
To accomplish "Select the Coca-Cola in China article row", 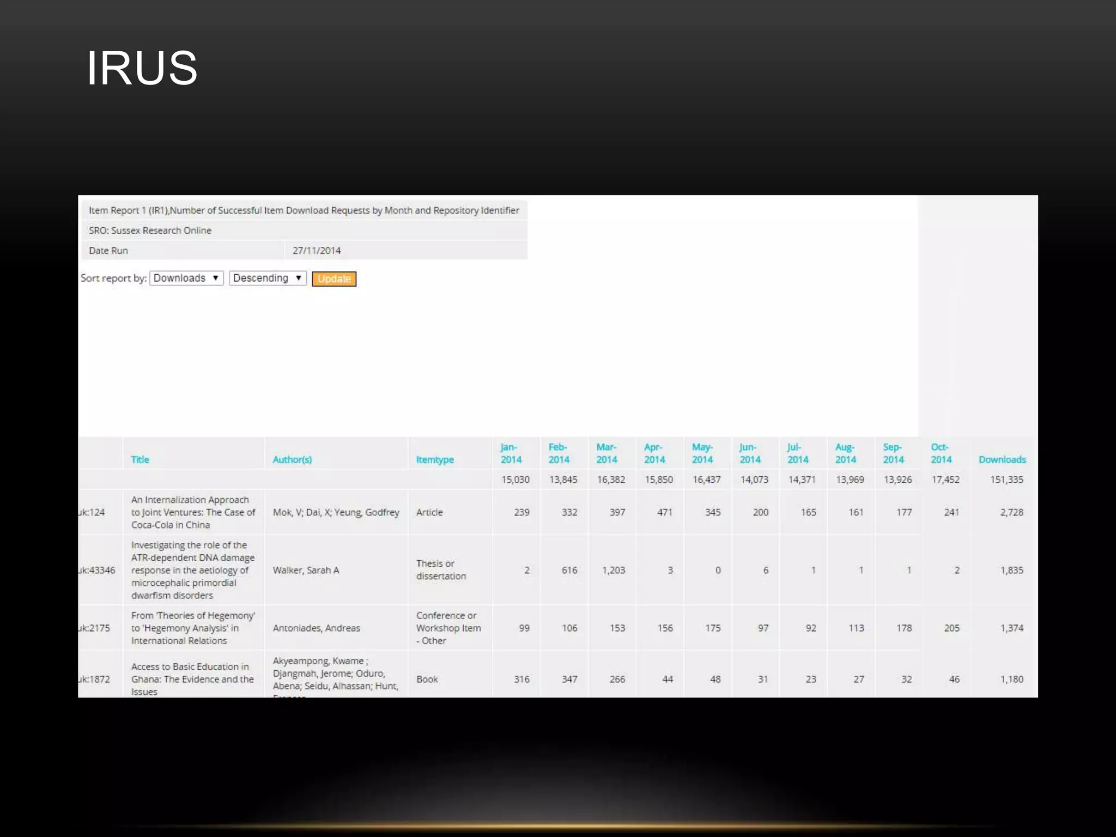I will (193, 512).
